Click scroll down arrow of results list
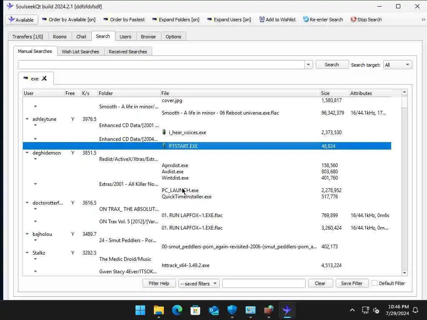This screenshot has height=320, width=427. point(404,272)
